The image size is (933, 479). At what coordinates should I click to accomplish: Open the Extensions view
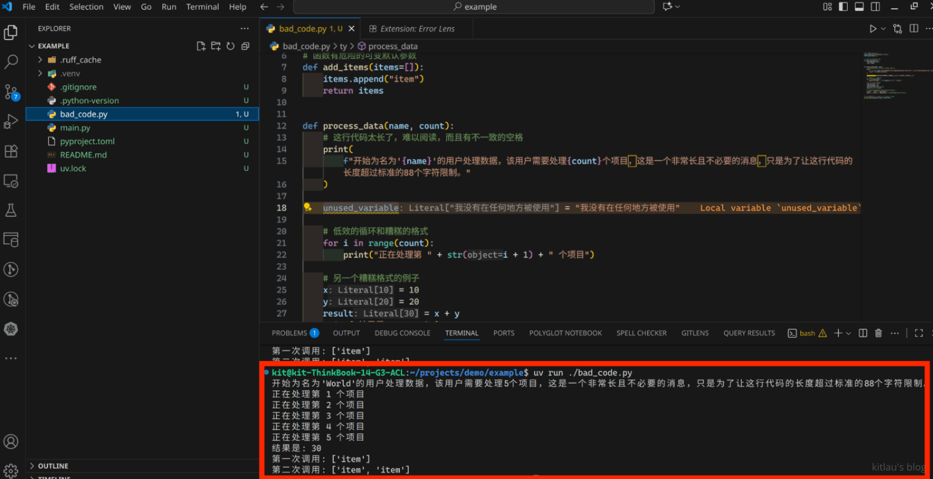click(11, 151)
